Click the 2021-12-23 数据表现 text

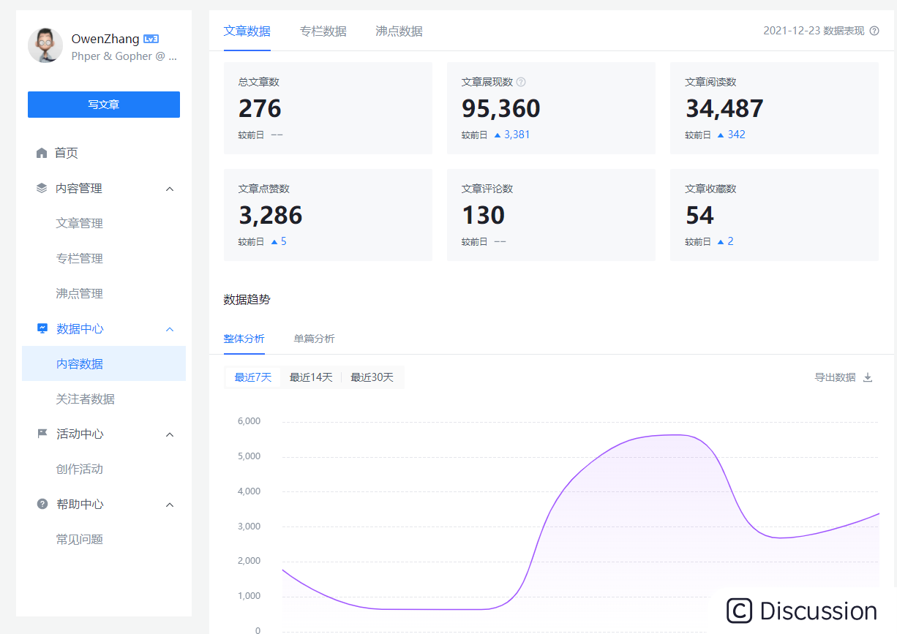point(814,31)
